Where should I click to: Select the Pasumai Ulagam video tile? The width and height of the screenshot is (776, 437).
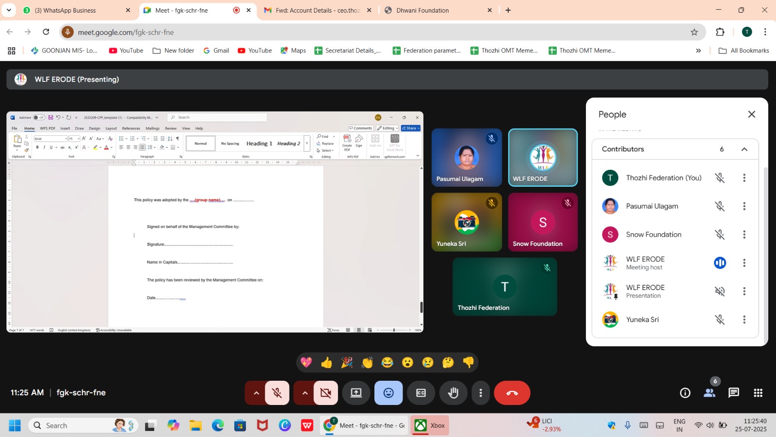click(467, 158)
